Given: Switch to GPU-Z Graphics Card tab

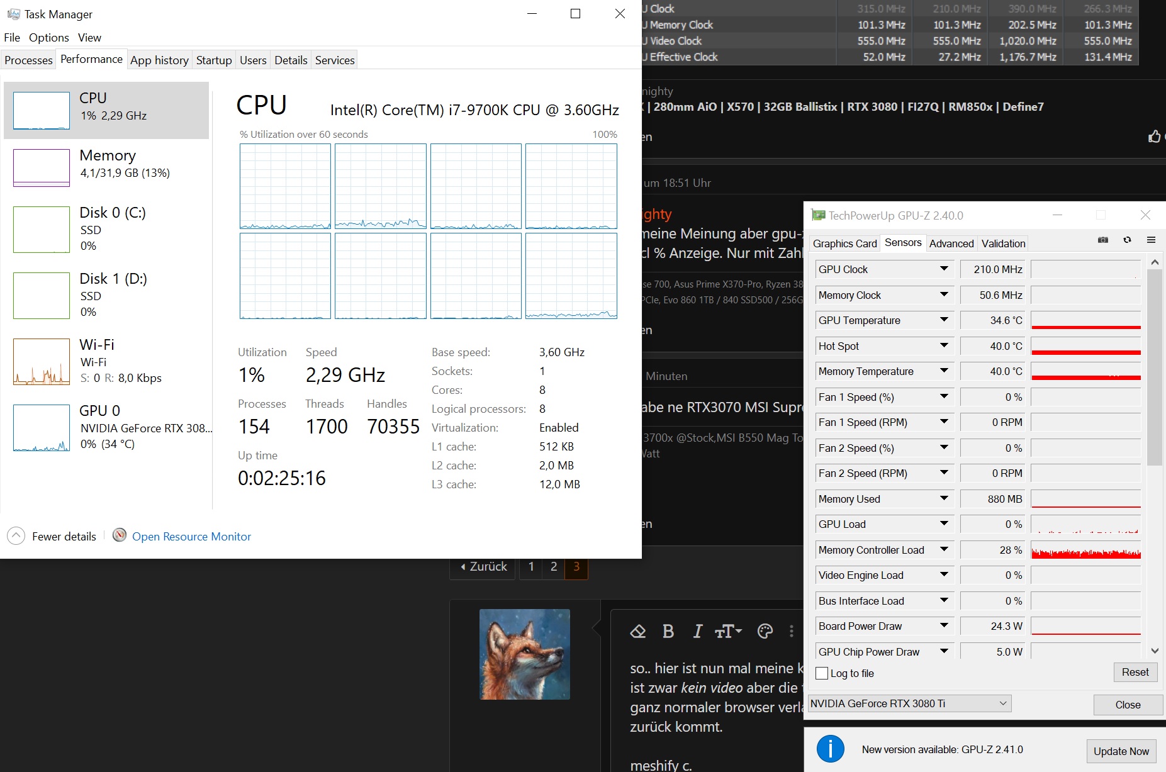Looking at the screenshot, I should coord(844,243).
